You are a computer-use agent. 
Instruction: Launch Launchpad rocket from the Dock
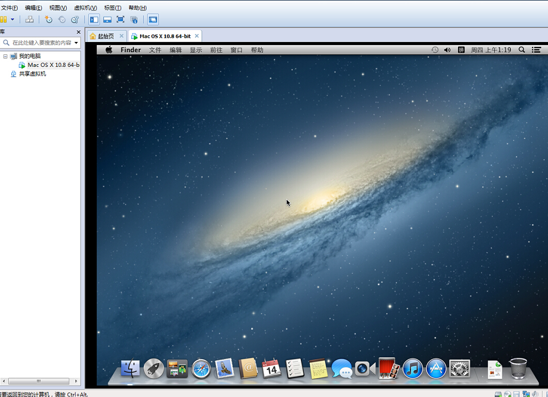coord(154,369)
